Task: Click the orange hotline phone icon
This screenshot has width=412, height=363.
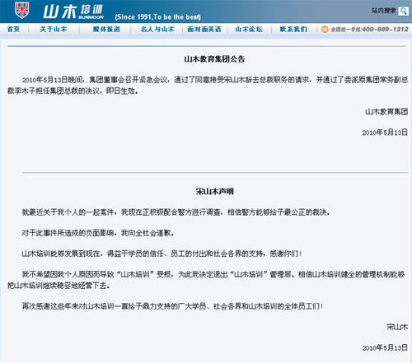Action: pyautogui.click(x=325, y=30)
